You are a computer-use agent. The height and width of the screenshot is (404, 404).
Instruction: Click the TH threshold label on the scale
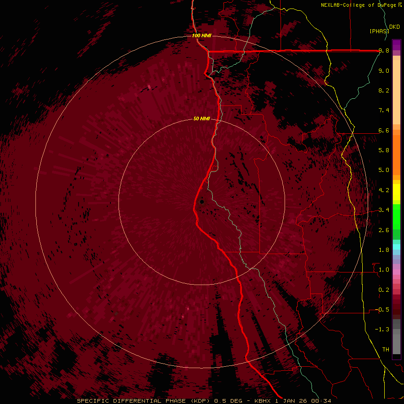(x=386, y=350)
